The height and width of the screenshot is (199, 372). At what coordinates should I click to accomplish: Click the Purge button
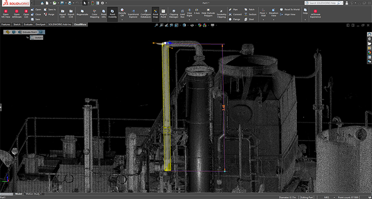[49, 14]
